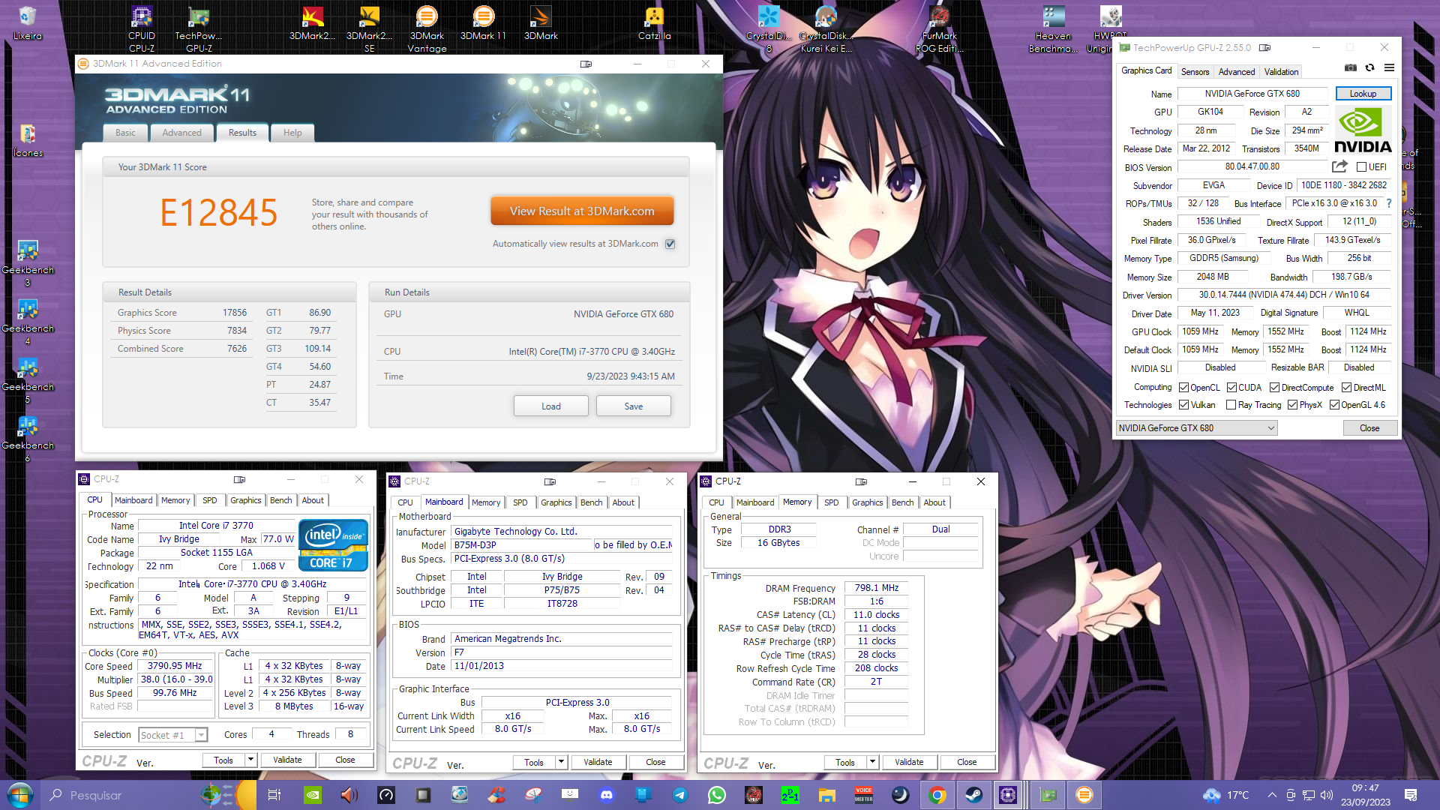Toggle the DirectCompute checkbox

(1274, 388)
